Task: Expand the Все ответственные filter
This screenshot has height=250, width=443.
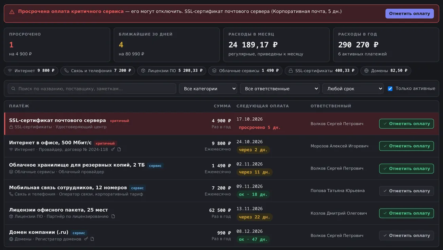Action: point(279,88)
